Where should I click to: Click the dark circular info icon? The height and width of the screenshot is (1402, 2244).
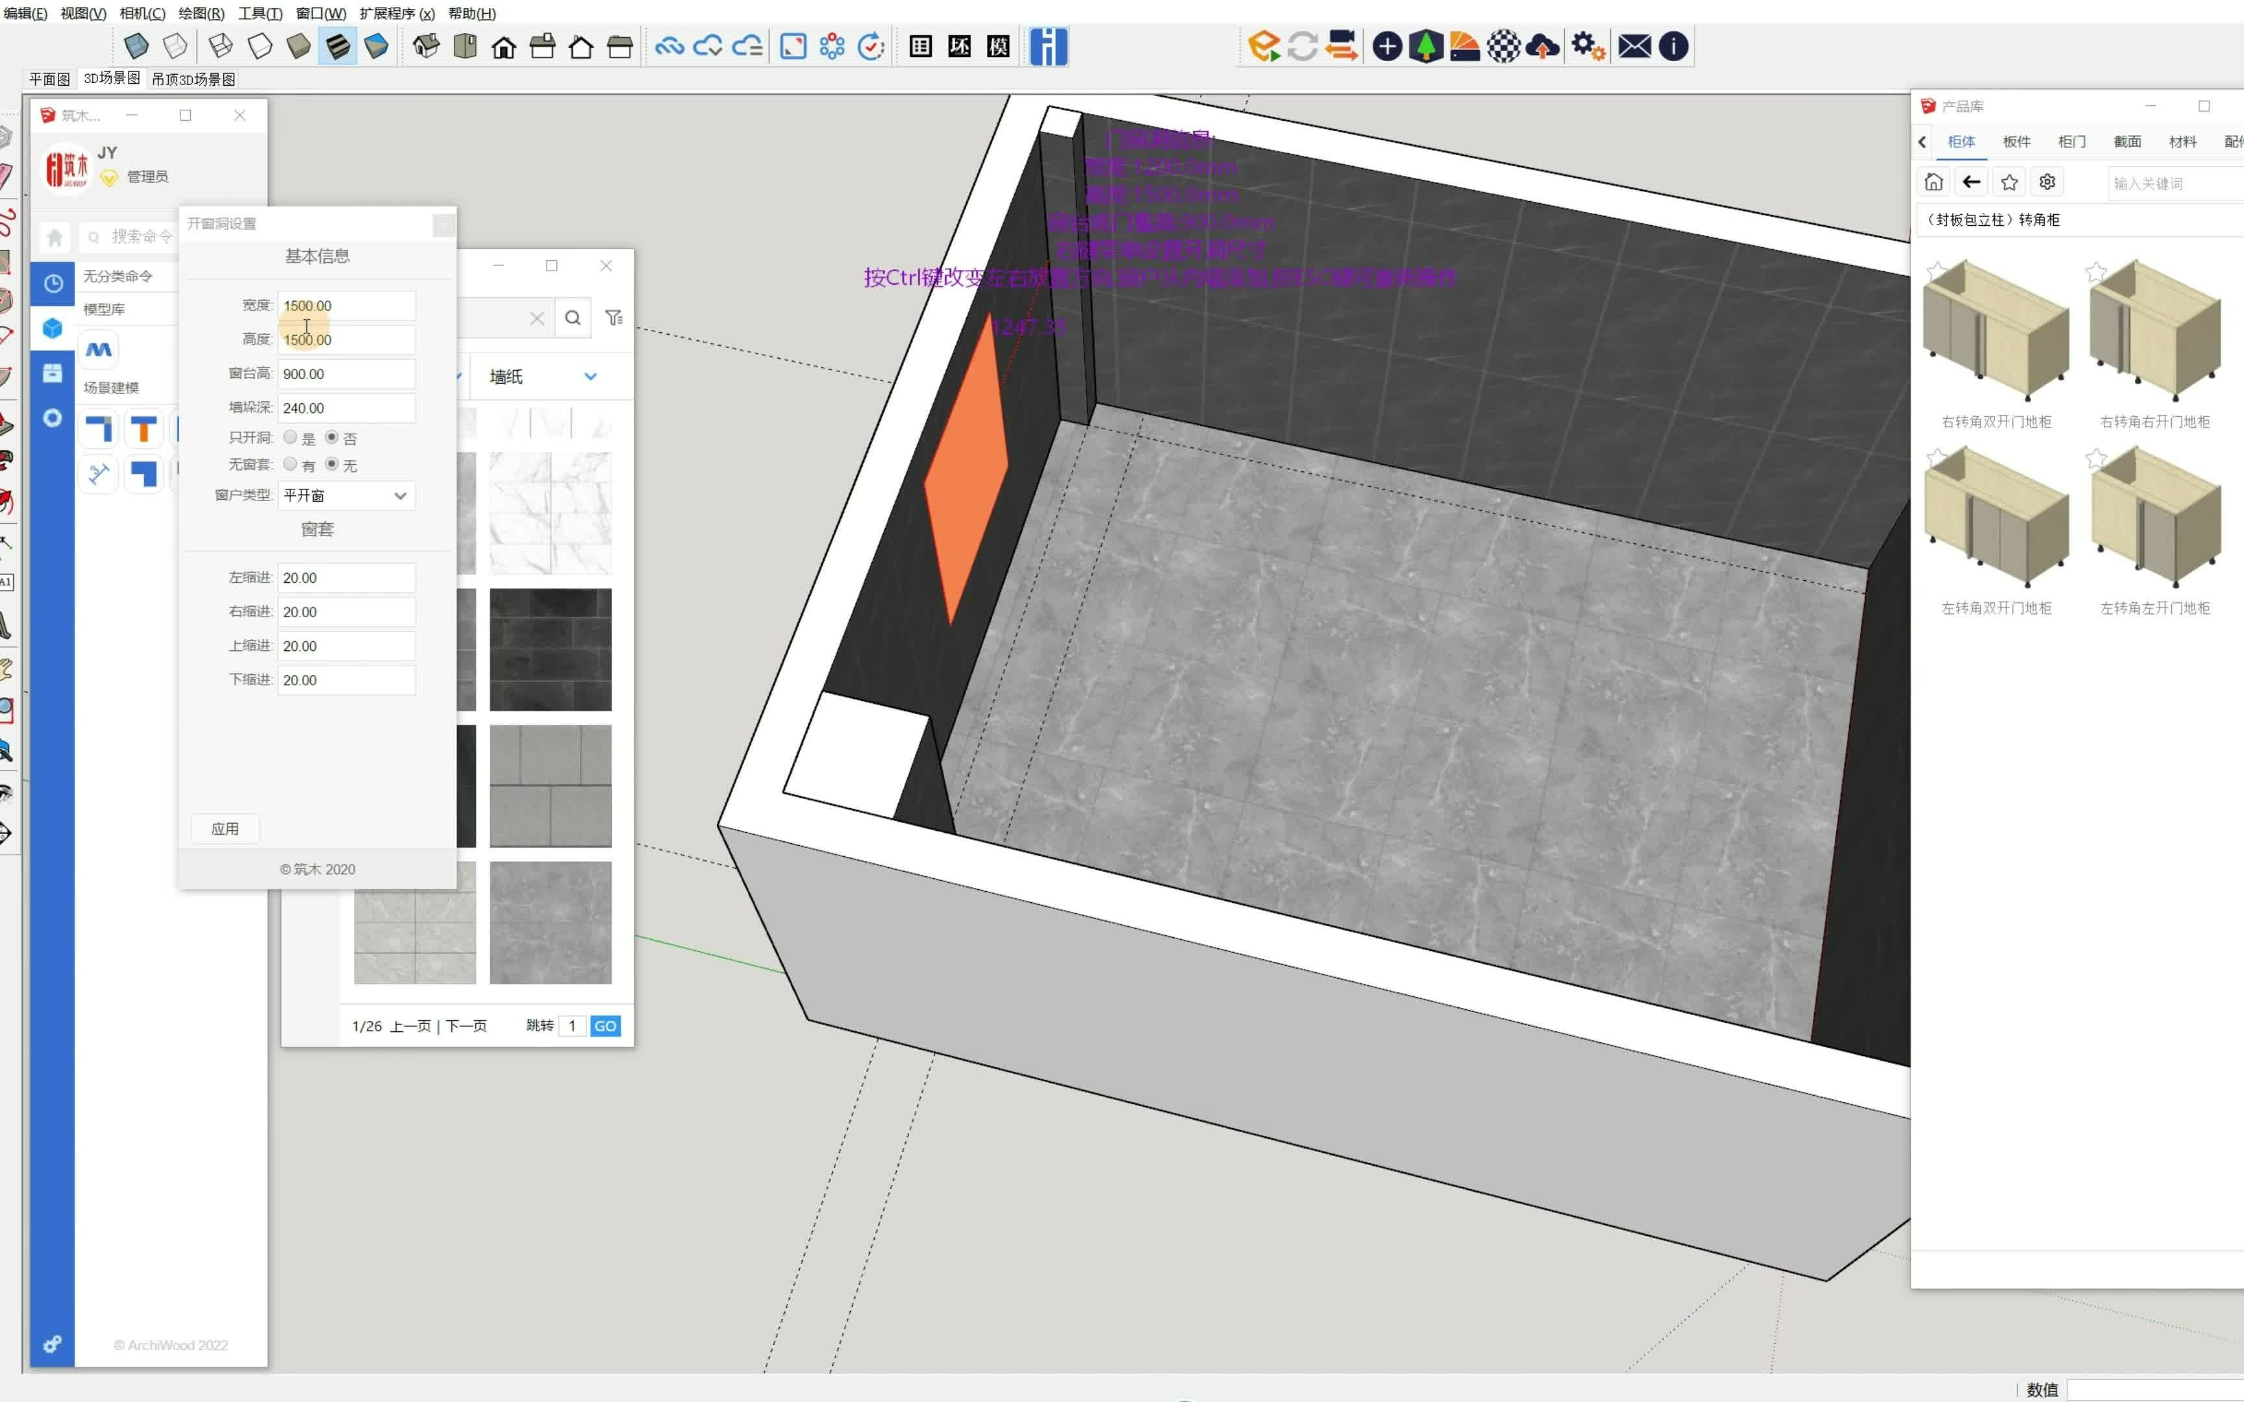tap(1673, 45)
